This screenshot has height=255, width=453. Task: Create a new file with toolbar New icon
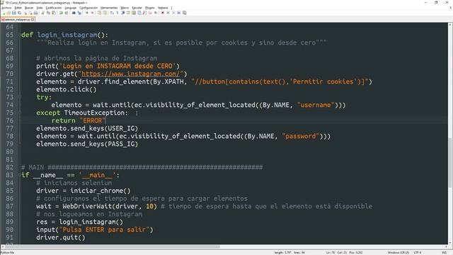click(4, 13)
